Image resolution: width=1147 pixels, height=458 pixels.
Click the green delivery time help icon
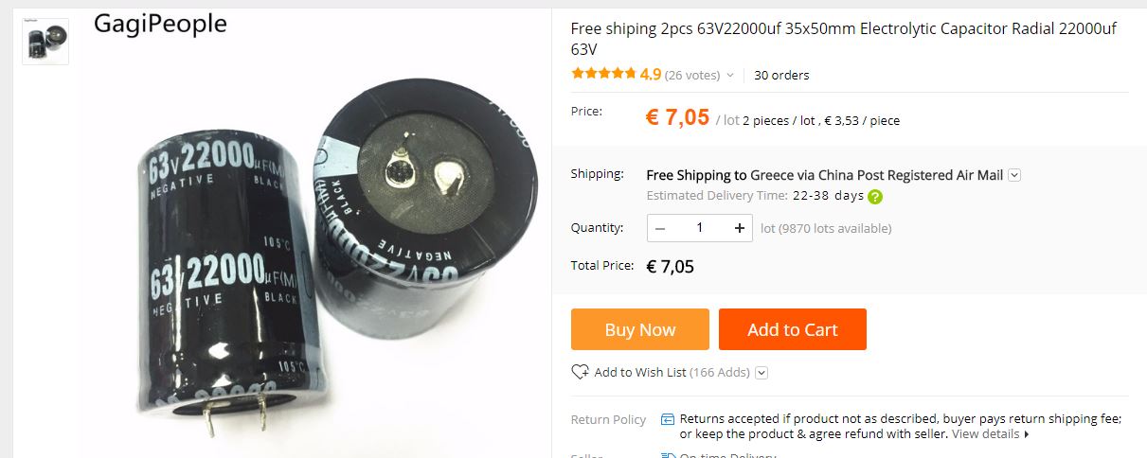pos(875,197)
